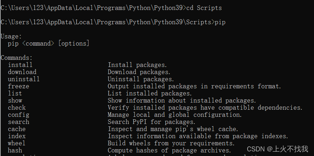Click the 'Usage:' heading line
This screenshot has width=314, height=156.
(x=11, y=37)
